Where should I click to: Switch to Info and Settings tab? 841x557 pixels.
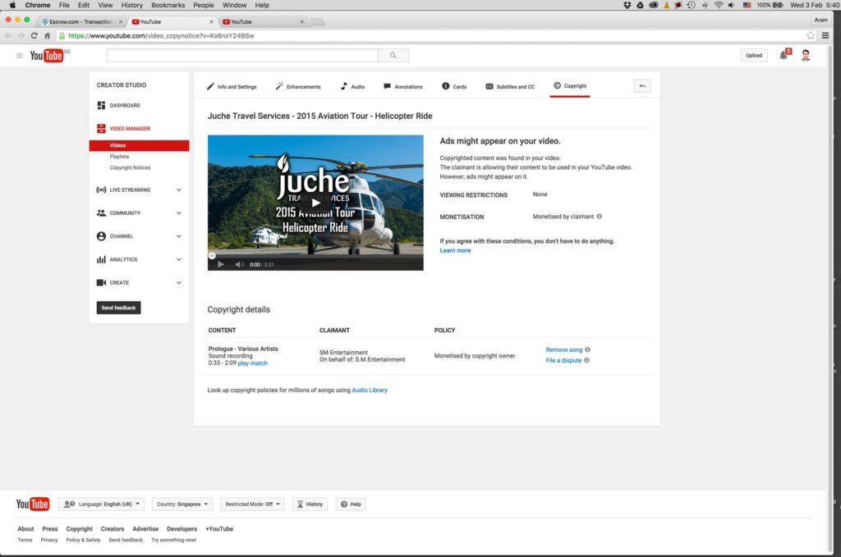click(x=232, y=86)
